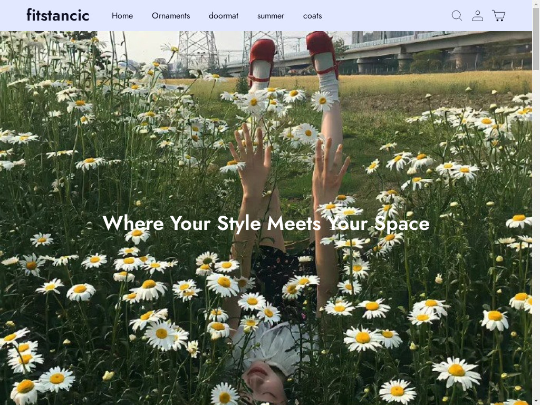The width and height of the screenshot is (540, 405).
Task: Click the scrollbar up arrow
Action: pos(536,4)
